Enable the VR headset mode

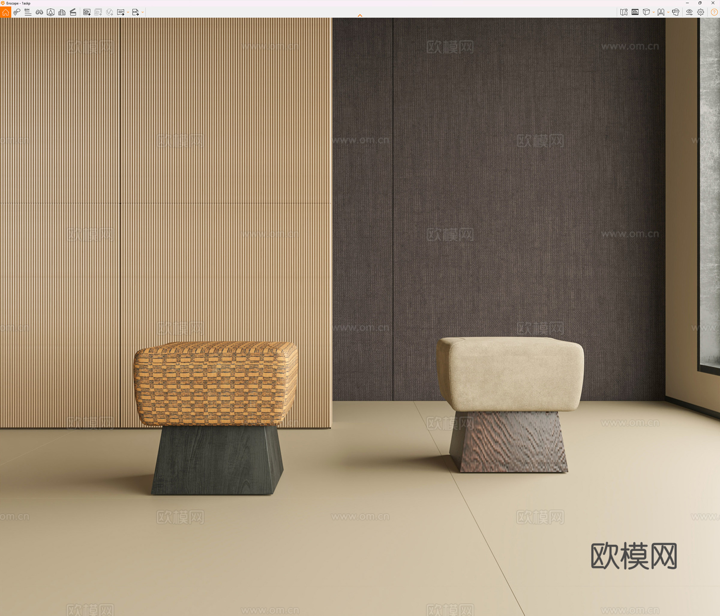[x=676, y=12]
